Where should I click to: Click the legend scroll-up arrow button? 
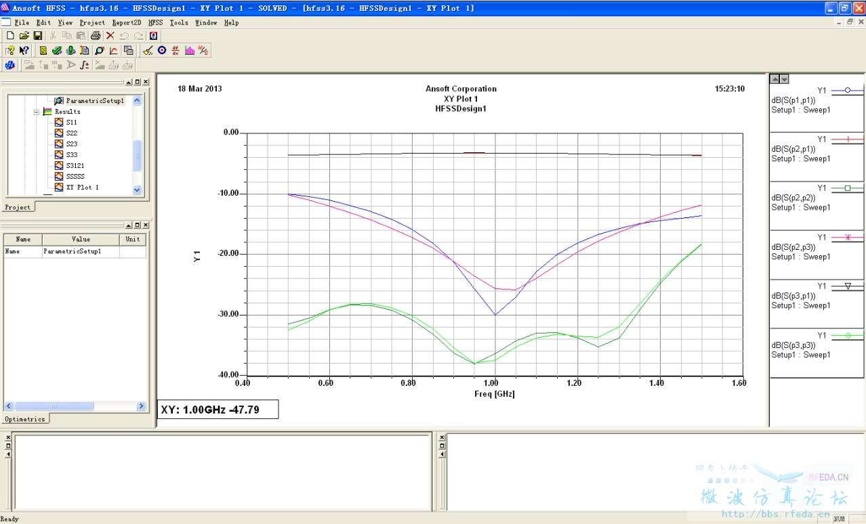pos(776,79)
